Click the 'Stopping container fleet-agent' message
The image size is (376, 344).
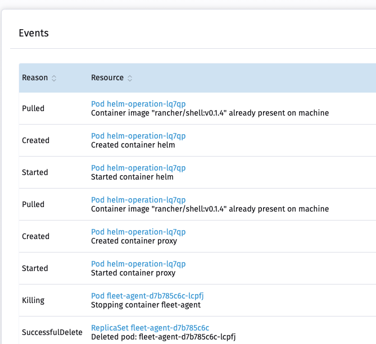click(146, 305)
